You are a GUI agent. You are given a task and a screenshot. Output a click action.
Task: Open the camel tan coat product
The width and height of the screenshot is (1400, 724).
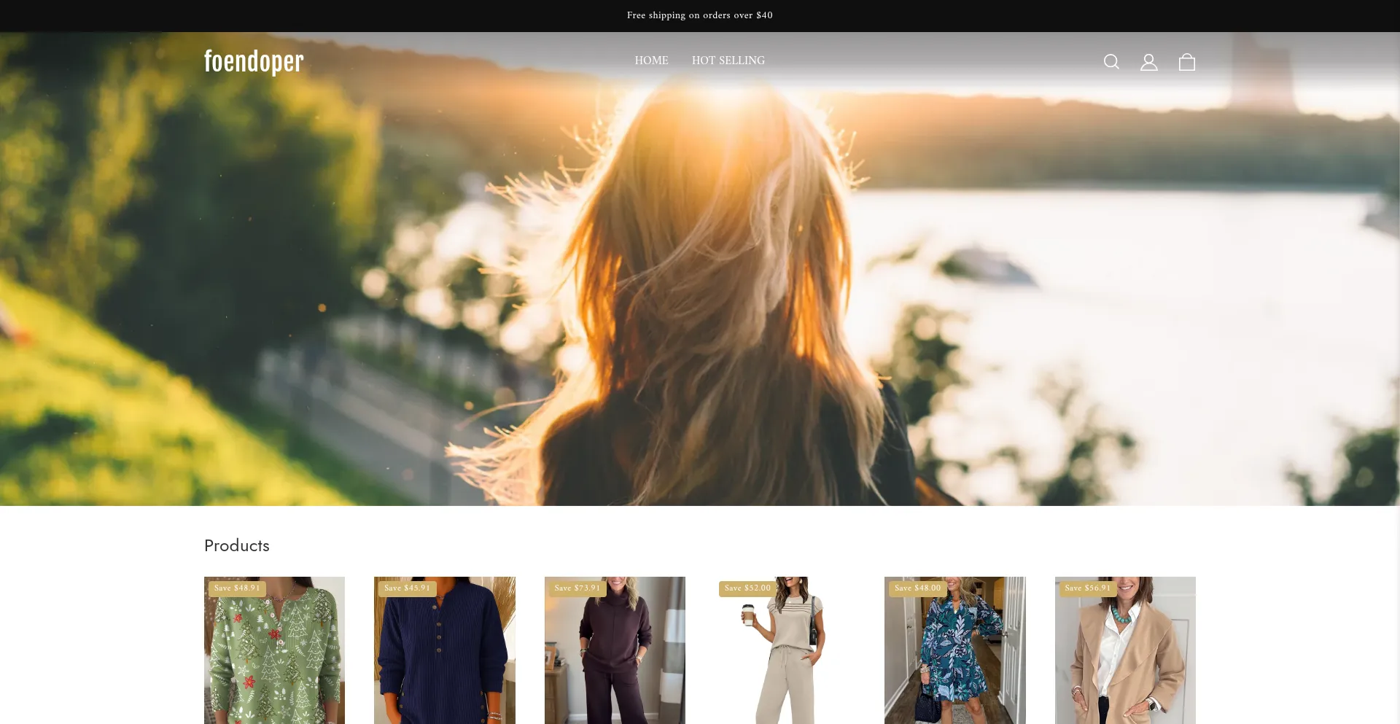point(1124,656)
